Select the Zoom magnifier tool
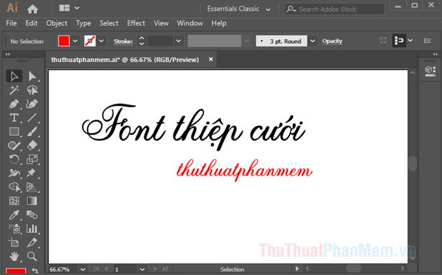The width and height of the screenshot is (442, 275). [x=32, y=256]
